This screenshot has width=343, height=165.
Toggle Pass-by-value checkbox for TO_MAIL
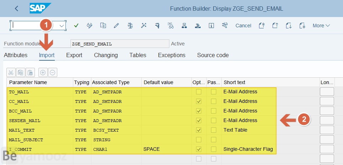click(x=213, y=92)
